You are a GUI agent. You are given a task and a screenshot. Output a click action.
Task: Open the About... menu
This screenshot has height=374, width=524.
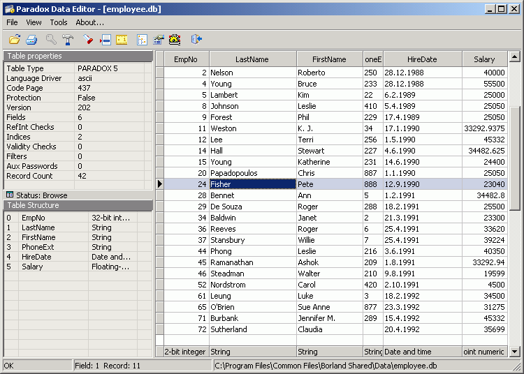point(89,22)
